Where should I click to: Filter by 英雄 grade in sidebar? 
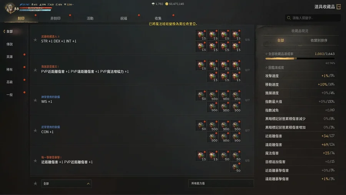point(10,57)
